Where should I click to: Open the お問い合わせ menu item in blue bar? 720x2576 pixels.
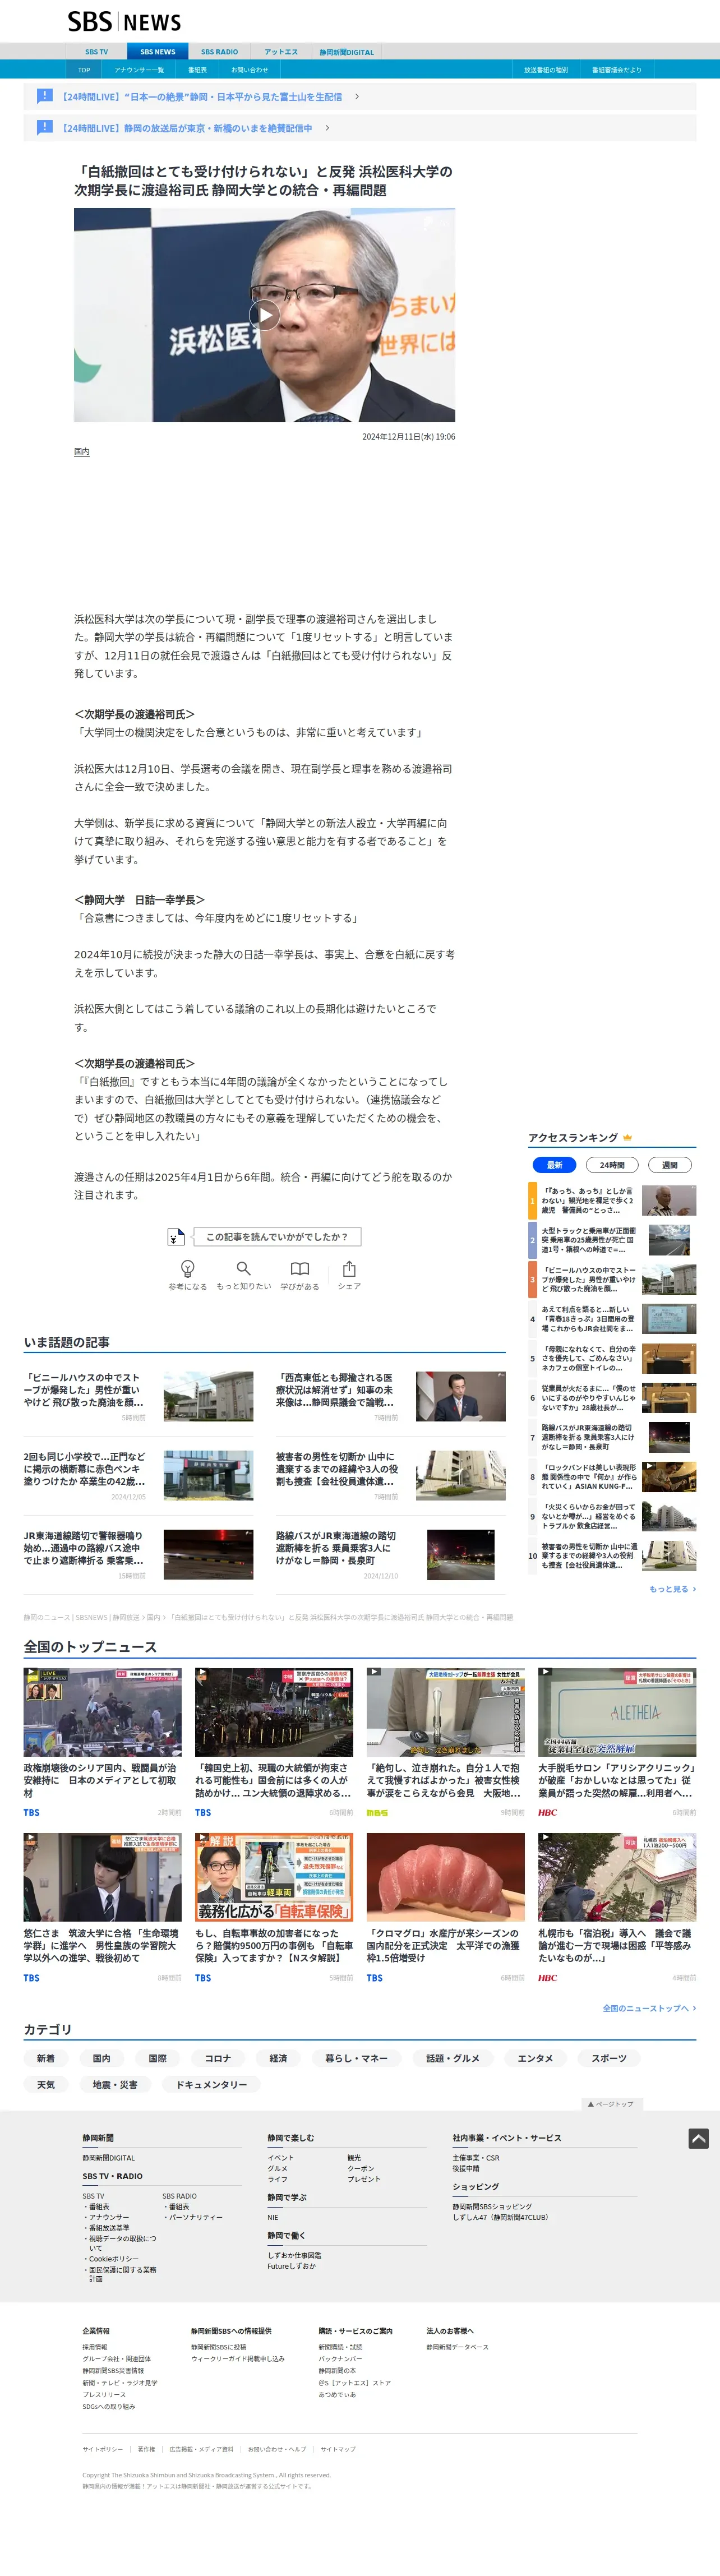(x=250, y=70)
